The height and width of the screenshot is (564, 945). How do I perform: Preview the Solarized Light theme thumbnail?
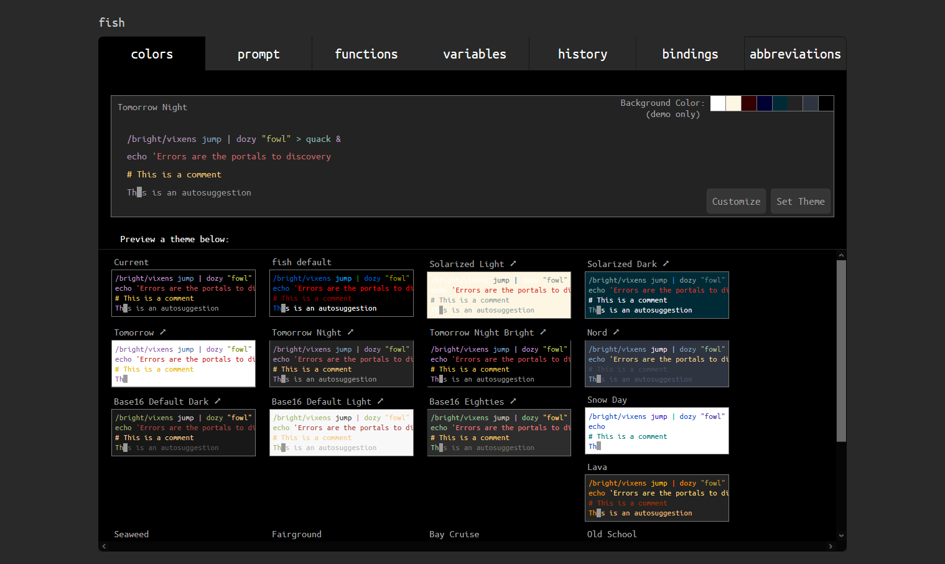[x=499, y=295]
